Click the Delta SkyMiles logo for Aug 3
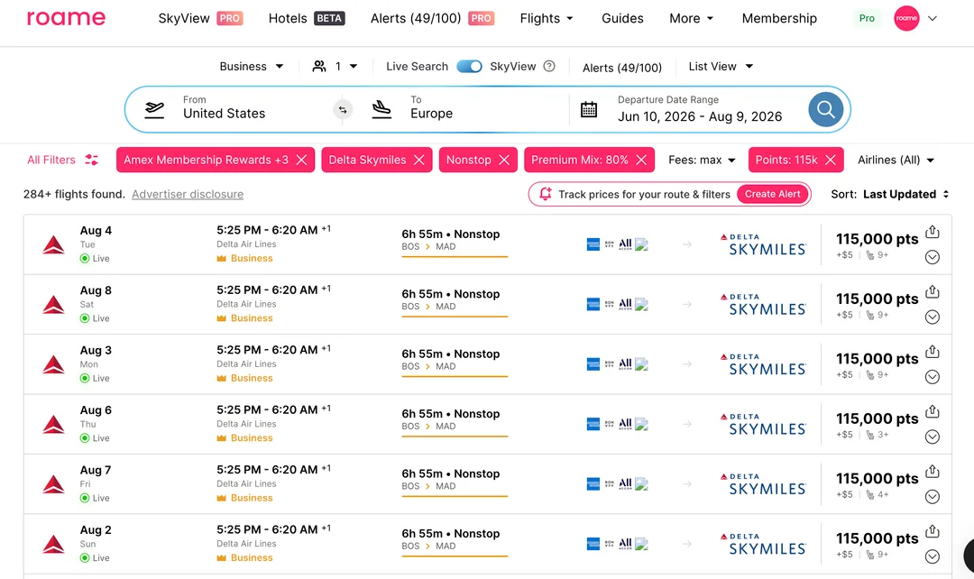974x579 pixels. click(x=763, y=364)
